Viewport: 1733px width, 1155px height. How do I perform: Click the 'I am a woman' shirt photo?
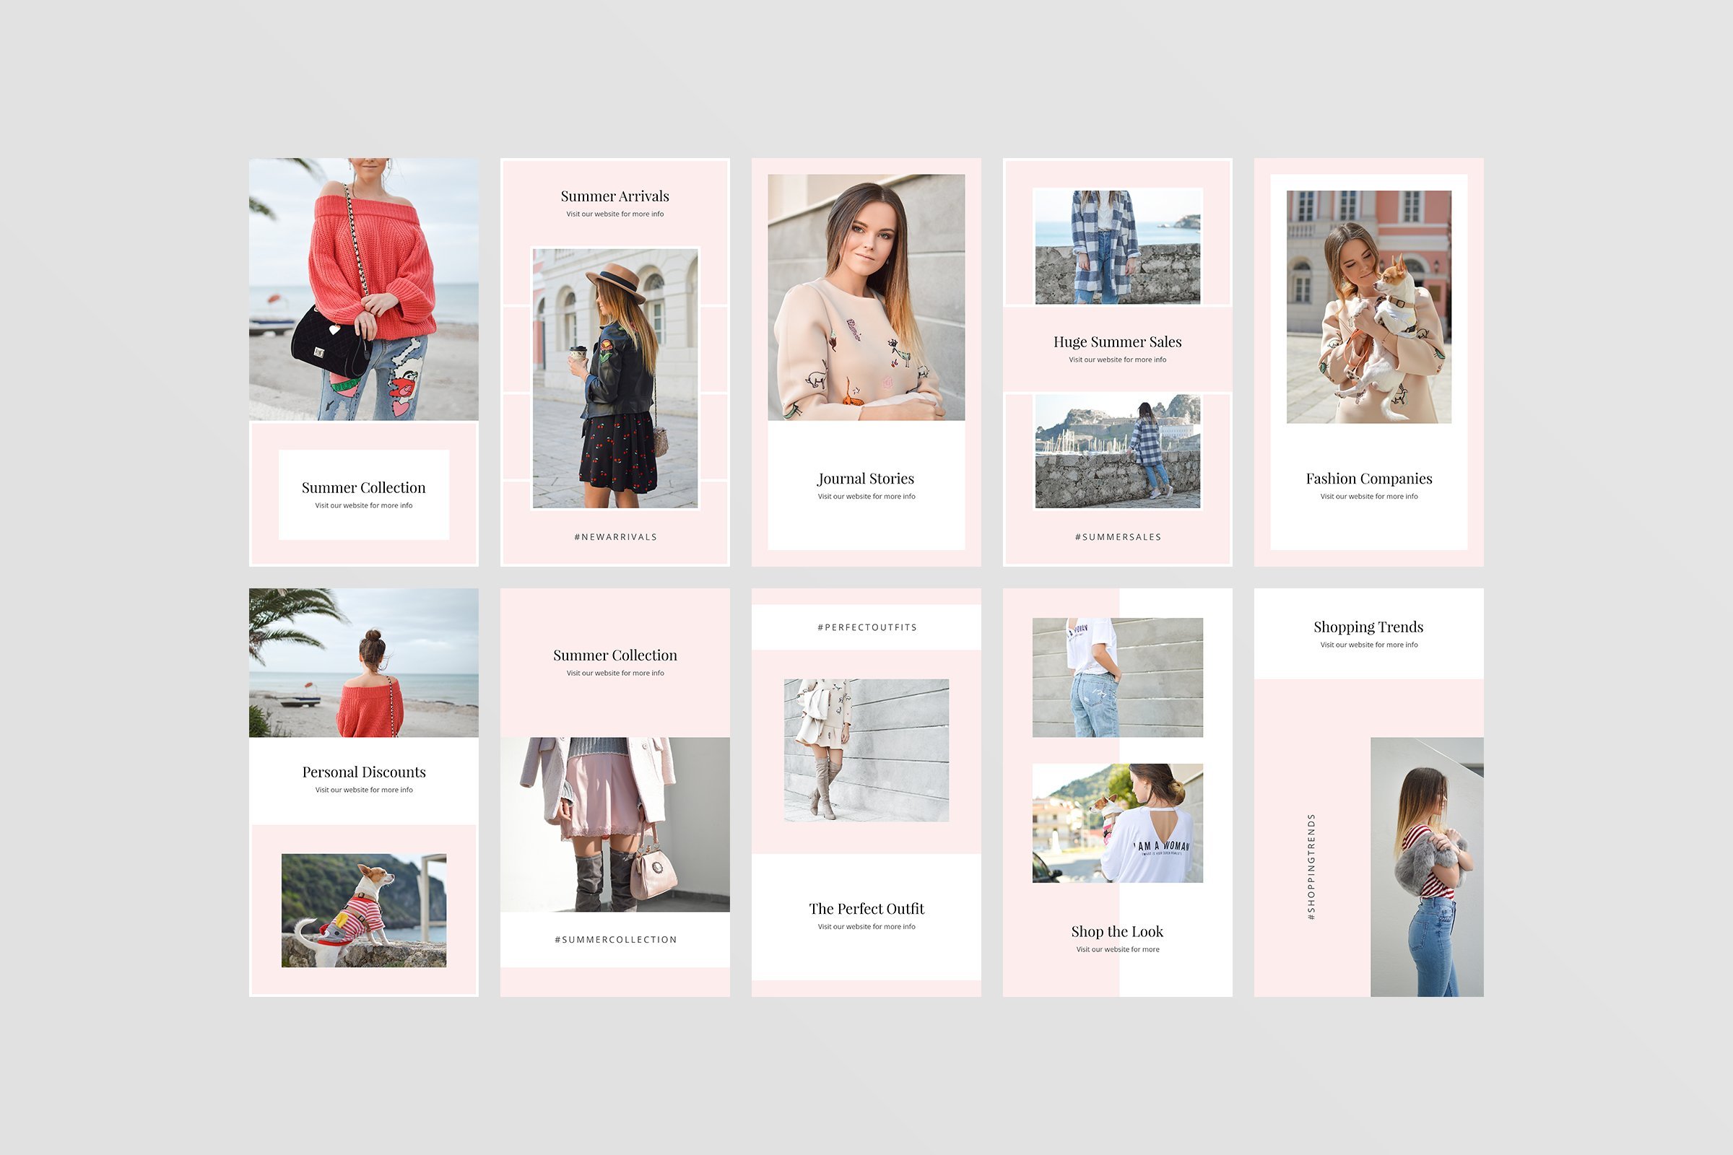tap(1118, 824)
